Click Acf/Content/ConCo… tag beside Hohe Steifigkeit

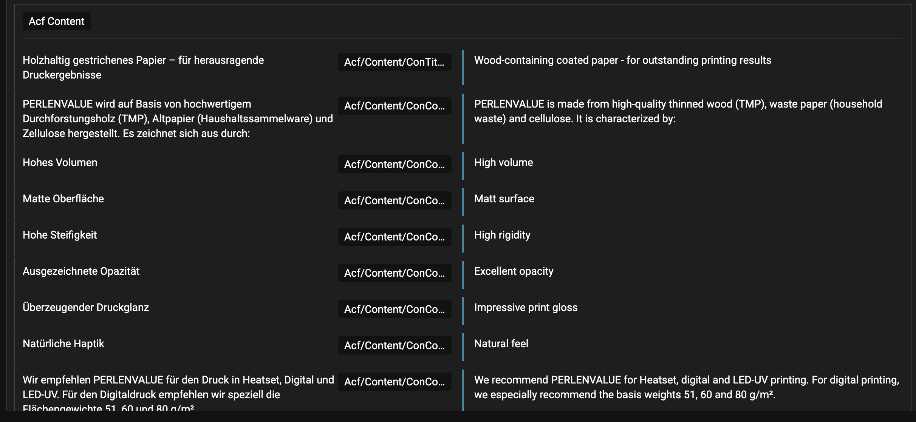(x=395, y=237)
